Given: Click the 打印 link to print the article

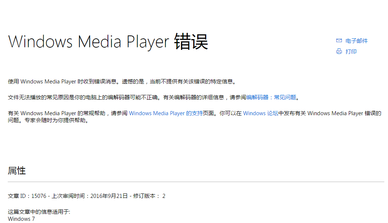Looking at the screenshot, I should (351, 51).
